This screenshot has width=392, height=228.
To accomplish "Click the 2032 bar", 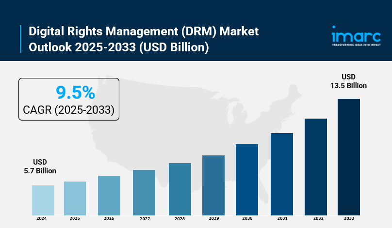I will point(316,167).
